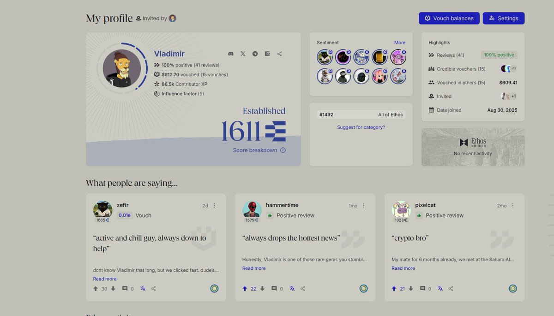
Task: Translate zefir's vouch text
Action: tap(143, 289)
